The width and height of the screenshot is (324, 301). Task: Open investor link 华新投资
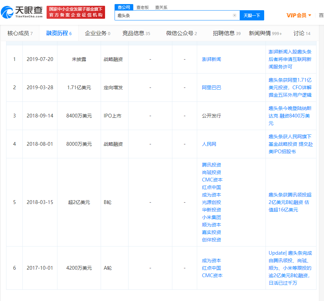[x=211, y=209]
